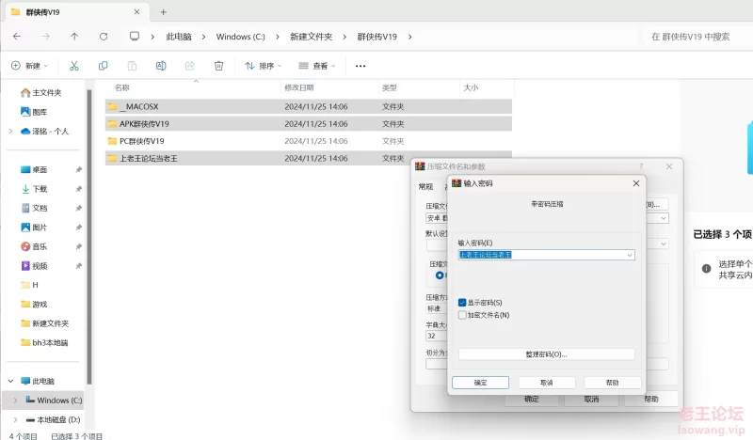The height and width of the screenshot is (440, 753).
Task: Select the visible radio button in archive dialog
Action: coord(440,275)
